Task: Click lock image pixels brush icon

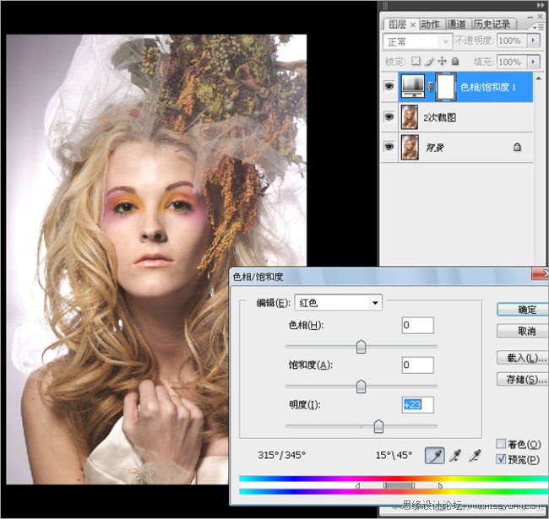Action: click(x=429, y=62)
